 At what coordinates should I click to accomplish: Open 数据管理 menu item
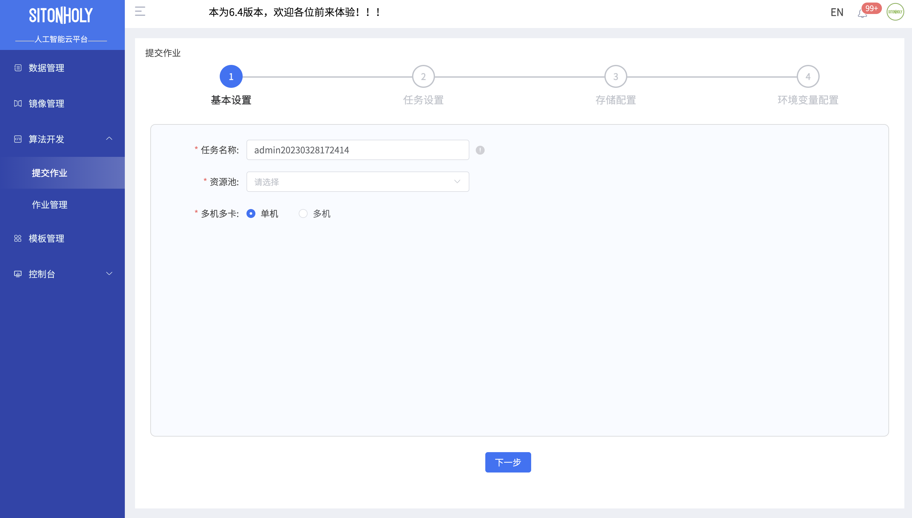tap(62, 67)
